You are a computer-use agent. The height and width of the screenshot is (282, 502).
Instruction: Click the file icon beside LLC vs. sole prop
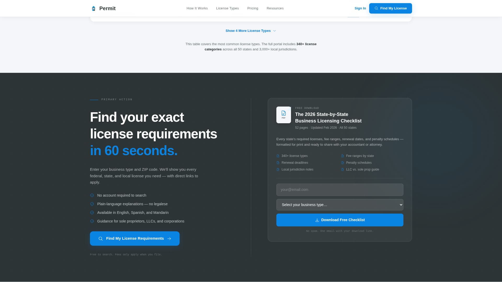point(343,169)
